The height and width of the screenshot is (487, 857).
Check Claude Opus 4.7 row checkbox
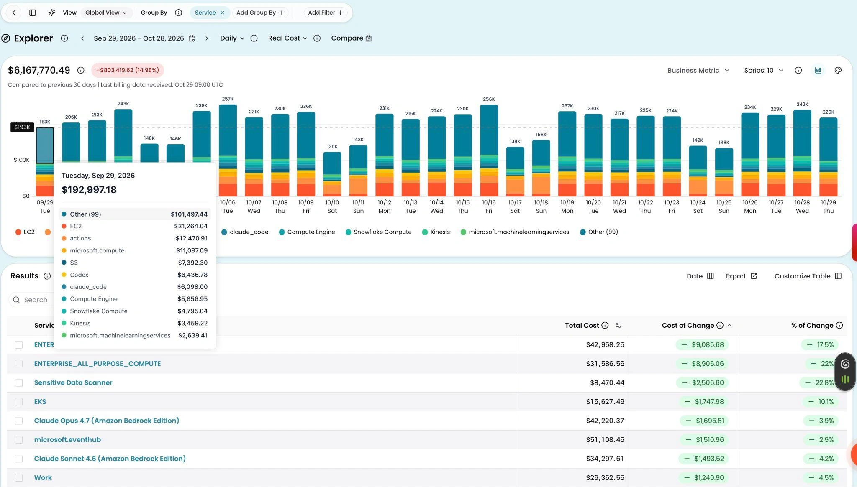19,421
